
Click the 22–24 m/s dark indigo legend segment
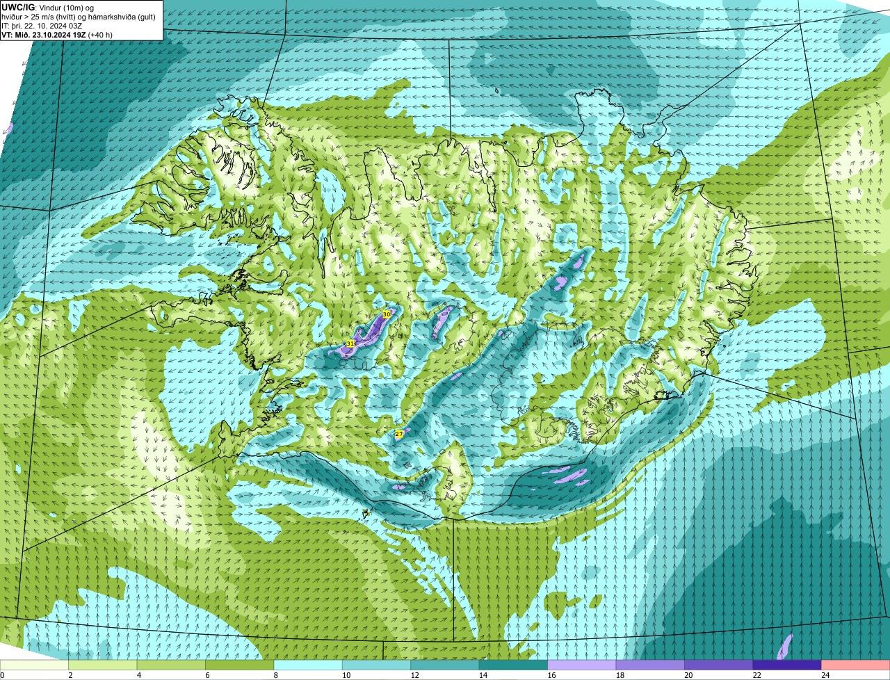tap(787, 665)
